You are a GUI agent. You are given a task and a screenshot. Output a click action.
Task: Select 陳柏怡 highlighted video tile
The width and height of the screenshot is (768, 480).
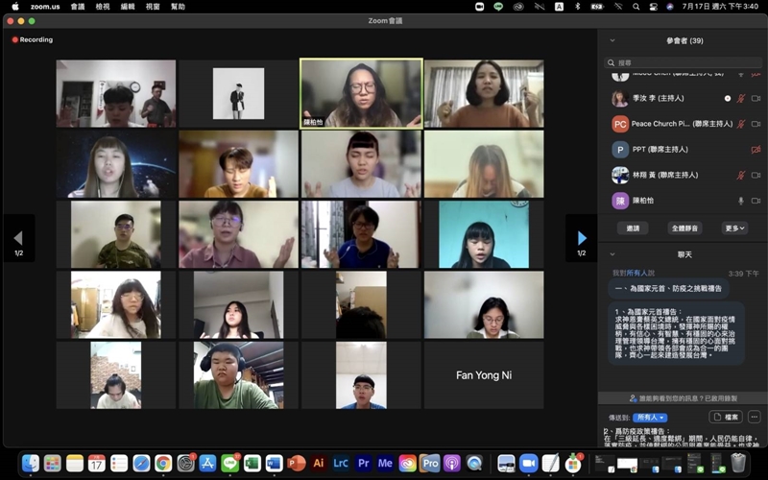click(361, 93)
